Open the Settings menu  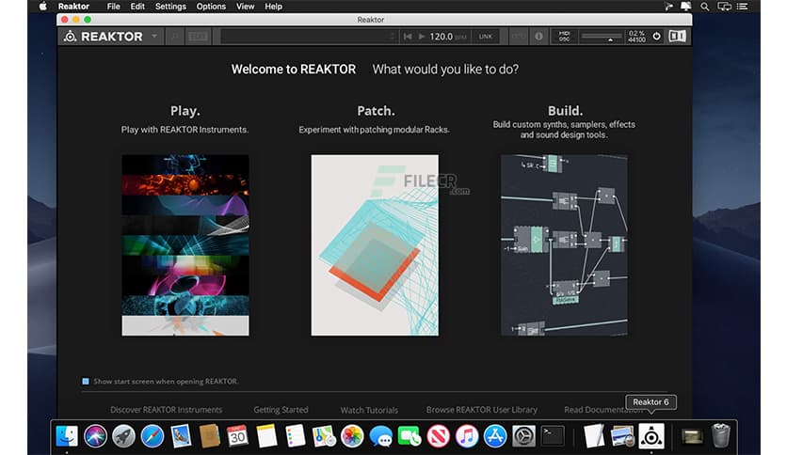click(170, 7)
